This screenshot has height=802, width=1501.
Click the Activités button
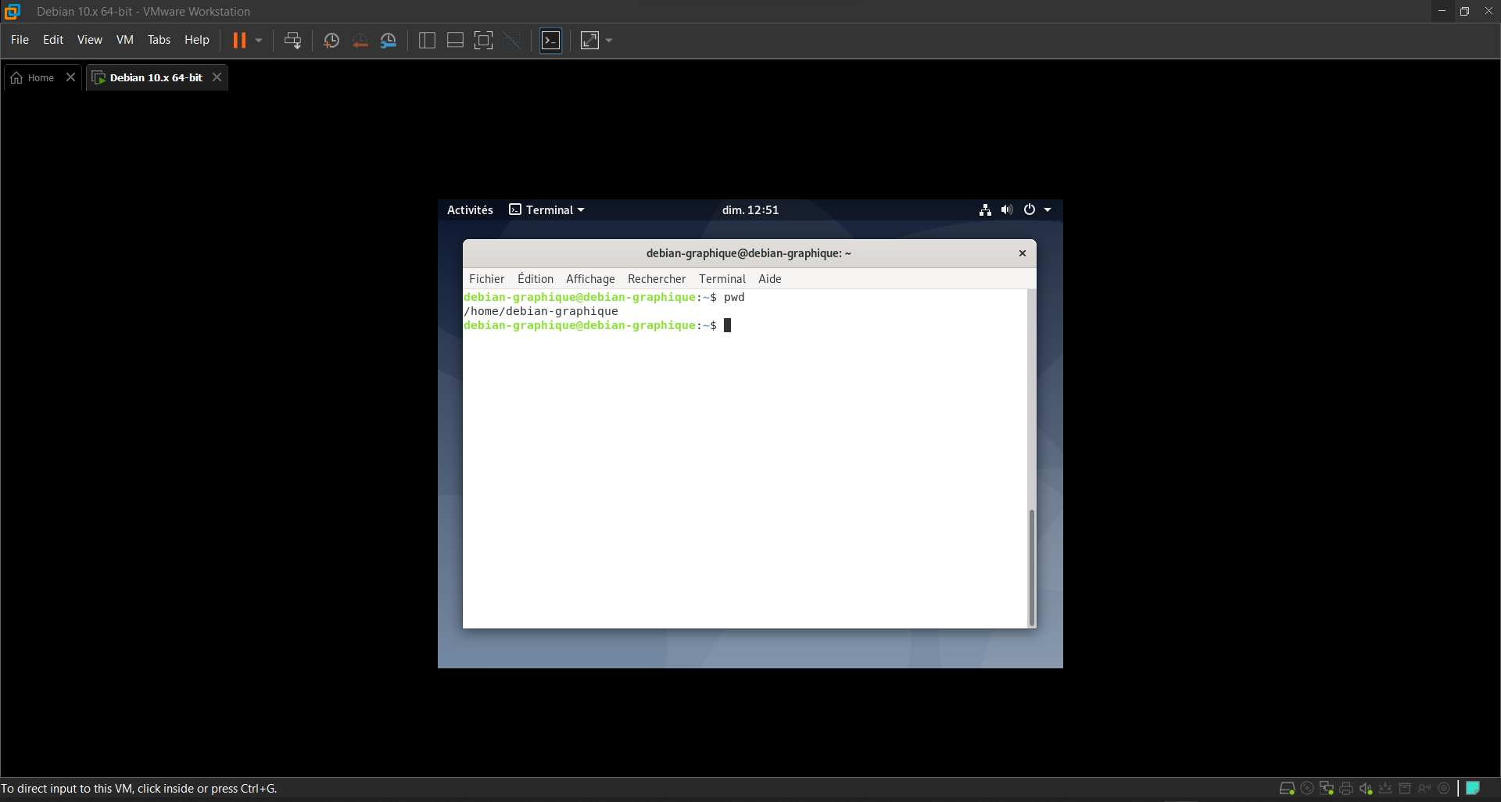(x=470, y=209)
